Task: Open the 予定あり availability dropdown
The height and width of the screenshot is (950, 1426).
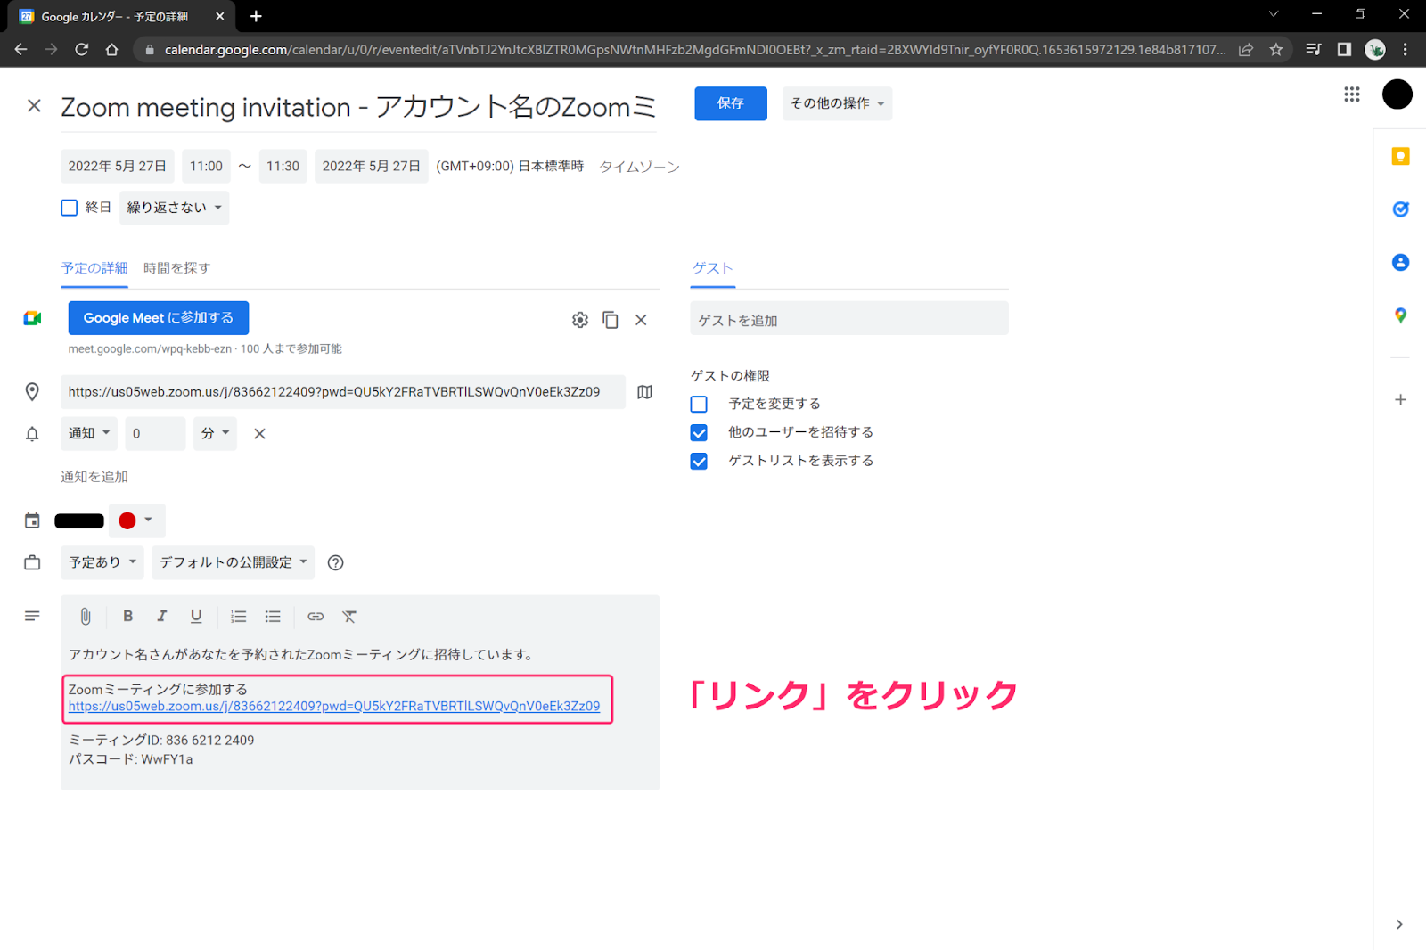Action: point(102,562)
